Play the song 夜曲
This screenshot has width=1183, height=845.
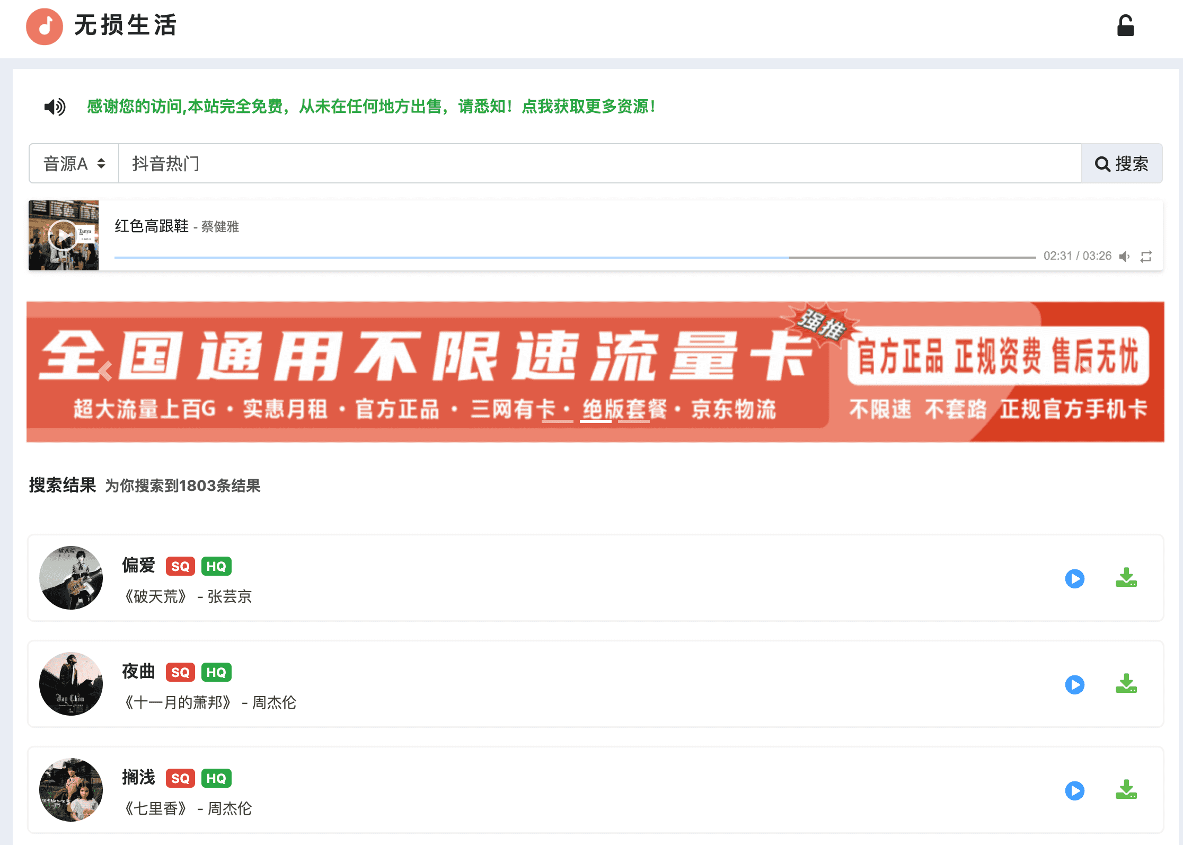pyautogui.click(x=1075, y=685)
